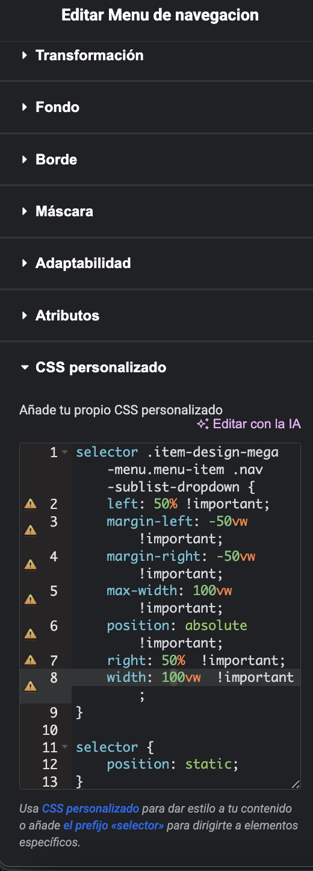Click warning icon on line 8

click(x=30, y=685)
